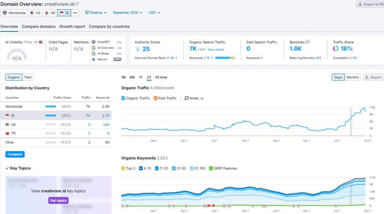The height and width of the screenshot is (214, 384).
Task: Uncheck the Organic Traffic checkbox
Action: click(123, 98)
